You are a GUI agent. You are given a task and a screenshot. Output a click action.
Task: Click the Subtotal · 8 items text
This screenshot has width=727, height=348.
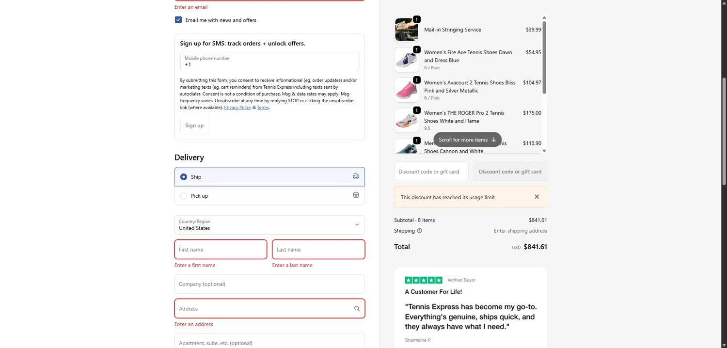point(414,220)
